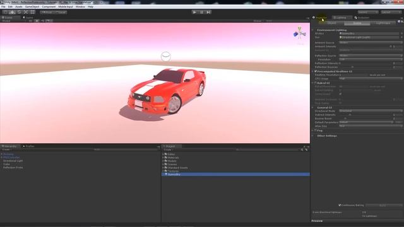Open the Help menu
The height and width of the screenshot is (227, 404).
click(90, 7)
